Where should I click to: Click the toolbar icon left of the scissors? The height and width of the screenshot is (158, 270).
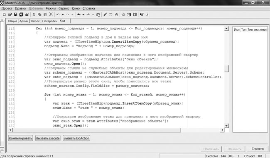click(x=27, y=14)
